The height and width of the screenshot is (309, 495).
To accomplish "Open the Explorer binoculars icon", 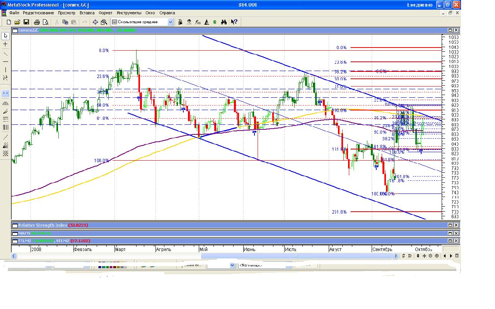I will 224,22.
